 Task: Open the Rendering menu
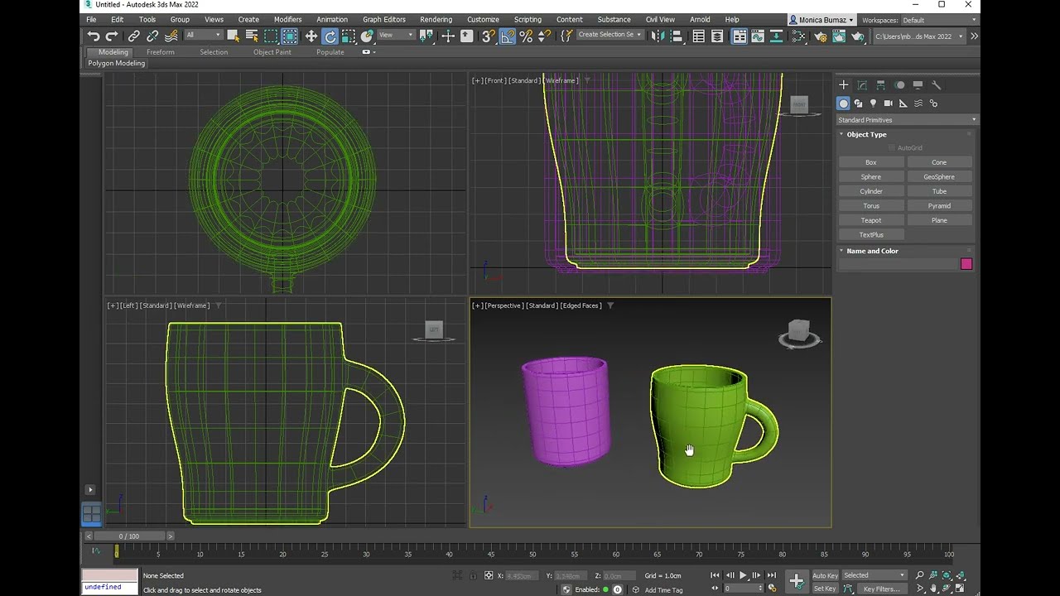pyautogui.click(x=436, y=19)
